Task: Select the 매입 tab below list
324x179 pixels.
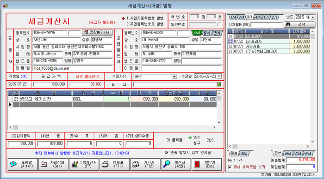Action: [244, 154]
